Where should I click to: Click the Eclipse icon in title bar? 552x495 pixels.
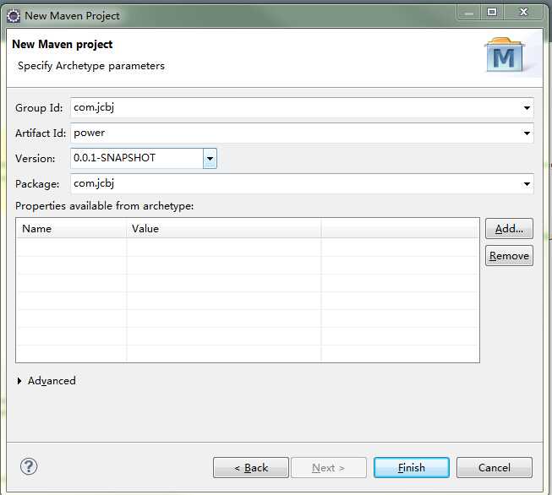pyautogui.click(x=14, y=16)
